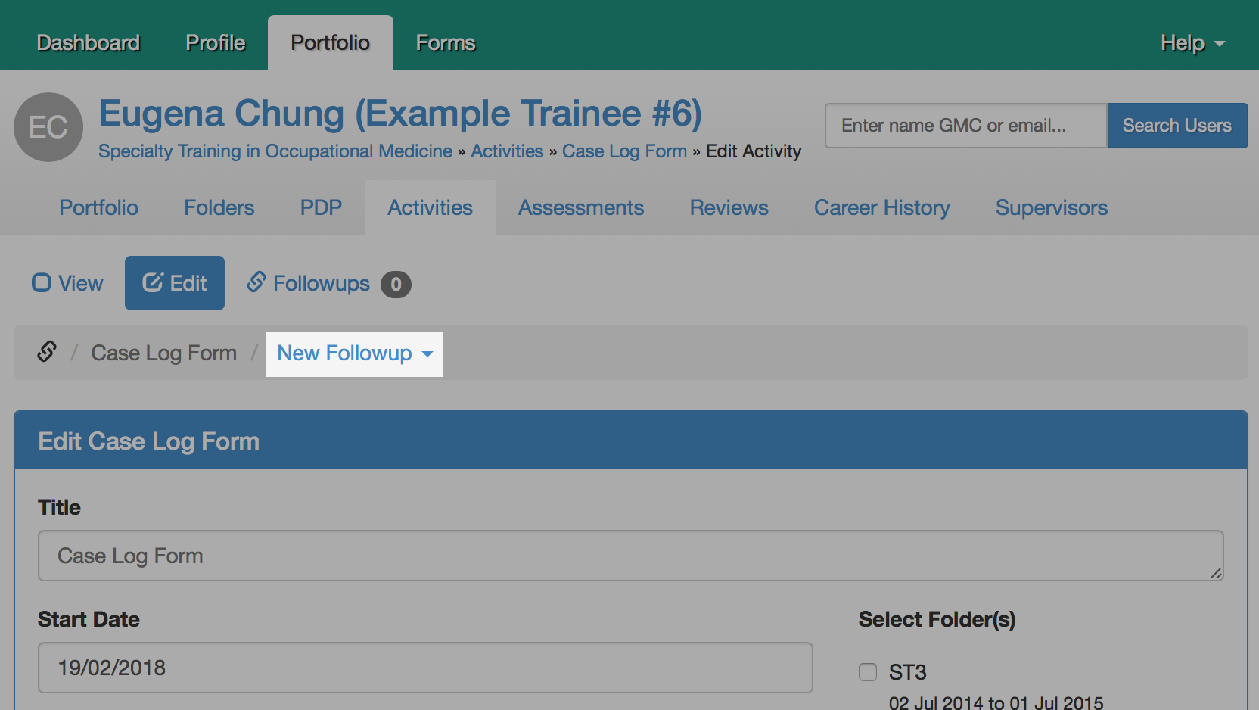
Task: Go to the Forms tab
Action: (x=446, y=43)
